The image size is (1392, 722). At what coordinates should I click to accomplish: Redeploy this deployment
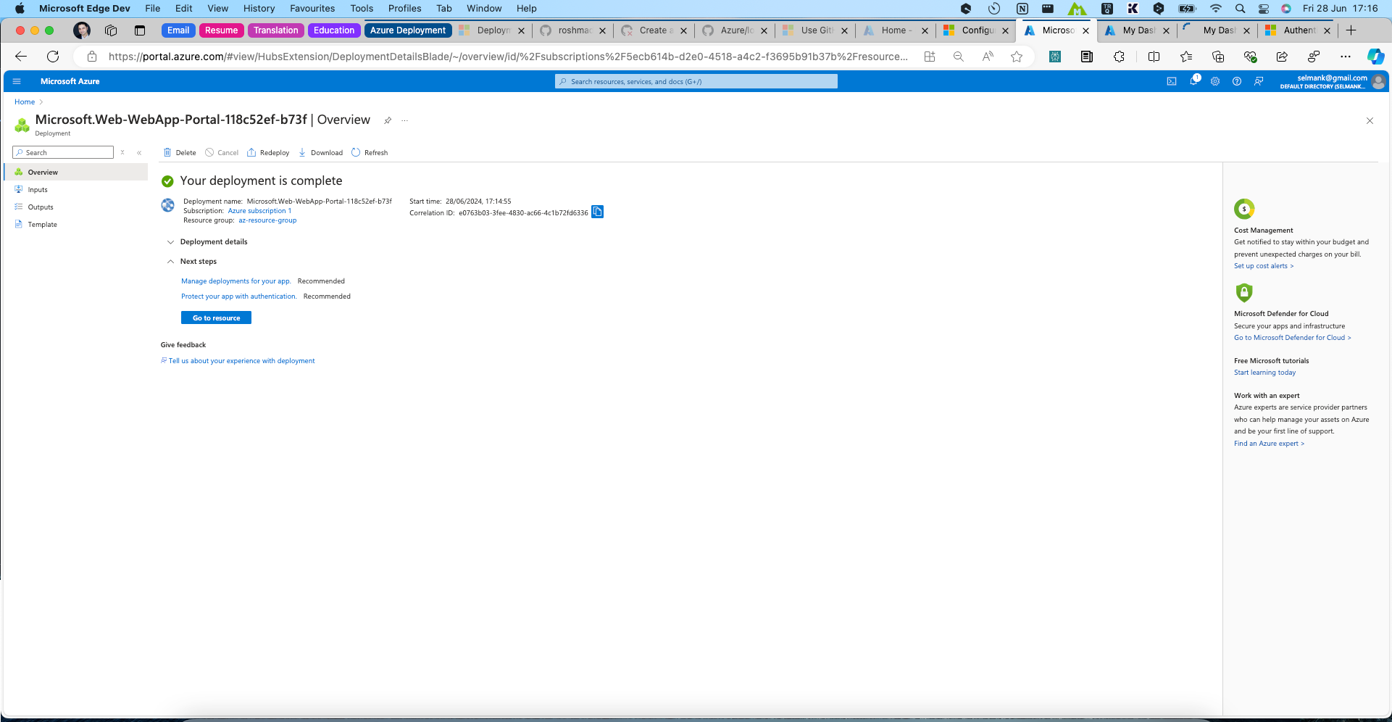(268, 153)
